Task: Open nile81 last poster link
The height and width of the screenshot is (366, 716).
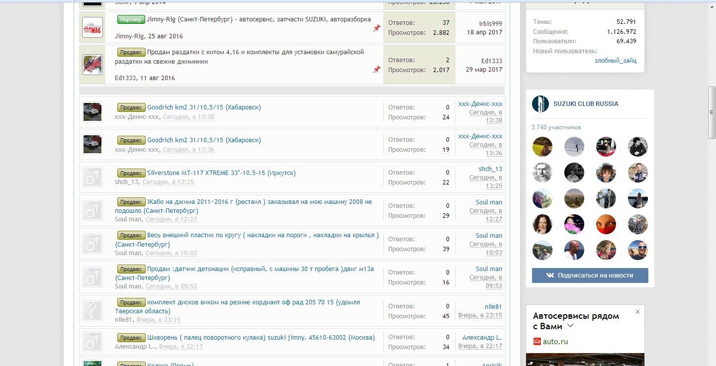Action: [x=493, y=307]
